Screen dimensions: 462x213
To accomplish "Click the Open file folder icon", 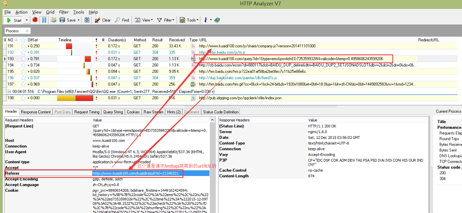I will (54, 20).
